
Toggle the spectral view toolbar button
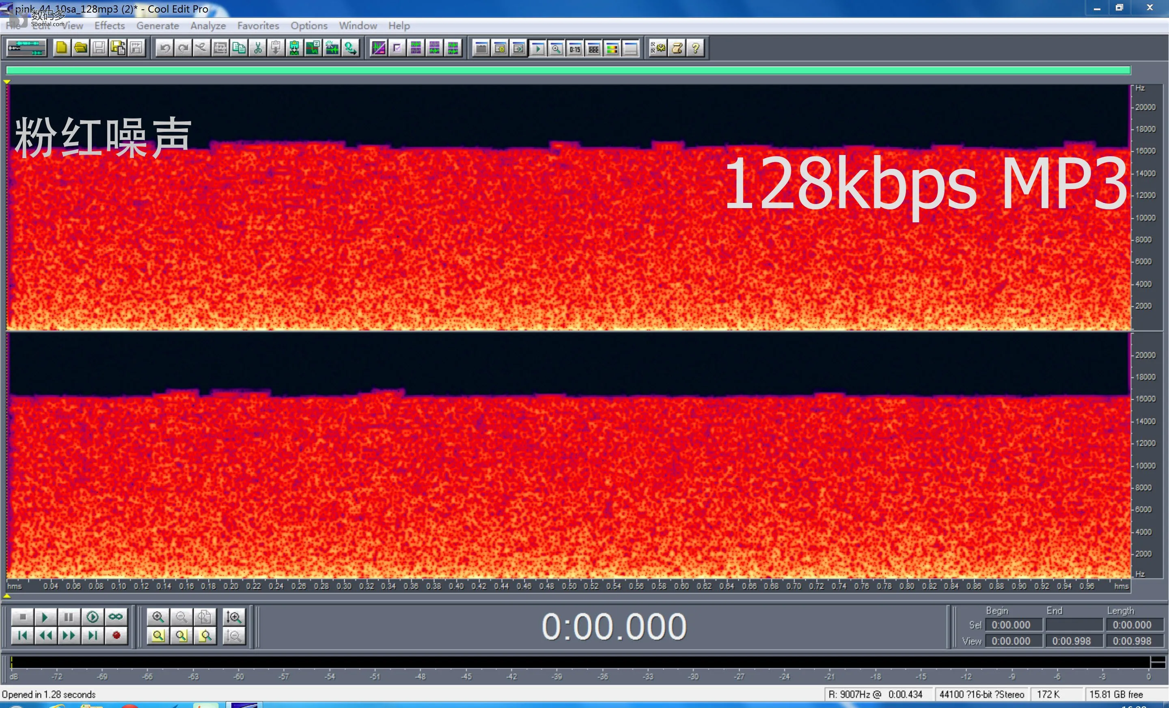379,48
